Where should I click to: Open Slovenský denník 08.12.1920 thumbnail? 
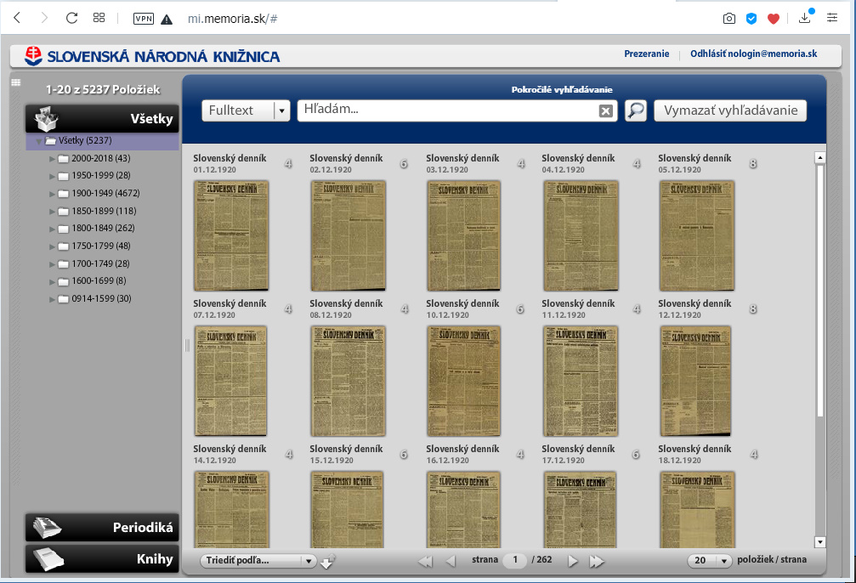(349, 381)
